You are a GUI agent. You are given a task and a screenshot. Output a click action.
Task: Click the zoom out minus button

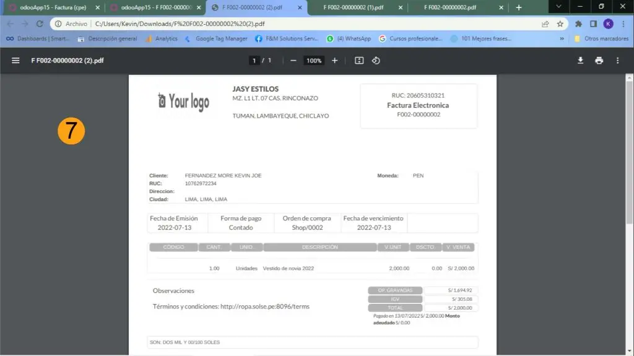coord(293,61)
